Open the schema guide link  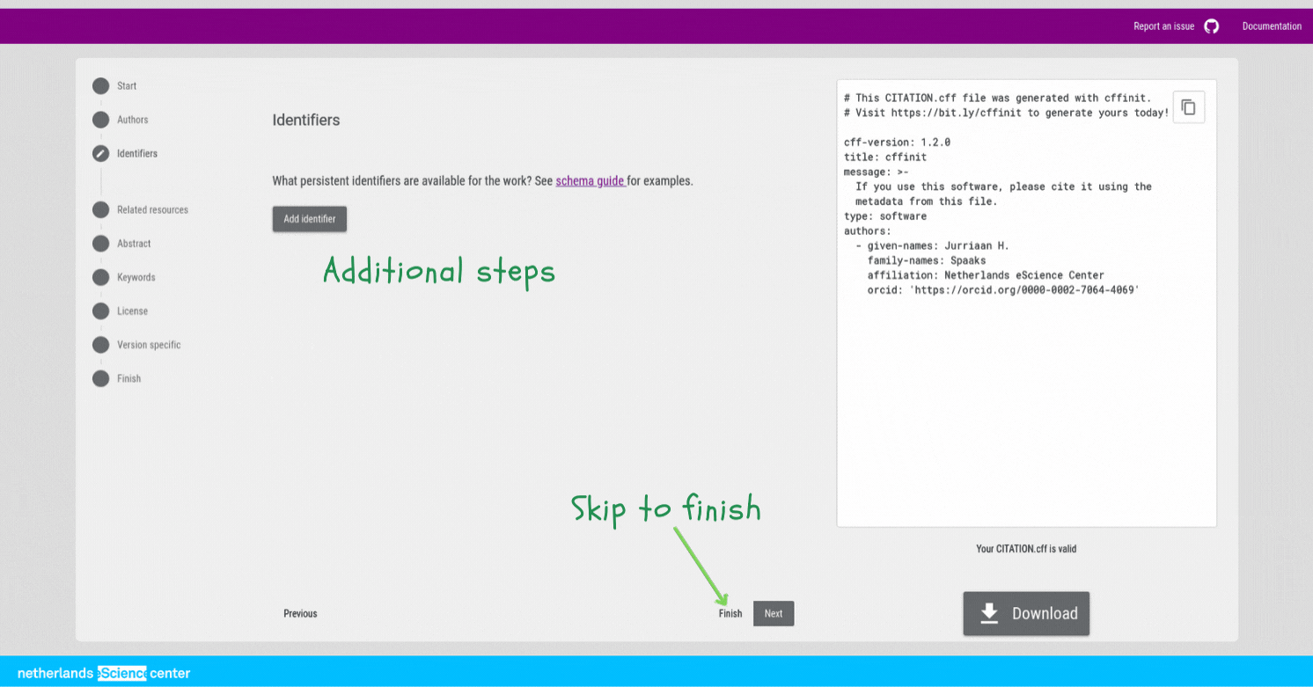click(590, 181)
